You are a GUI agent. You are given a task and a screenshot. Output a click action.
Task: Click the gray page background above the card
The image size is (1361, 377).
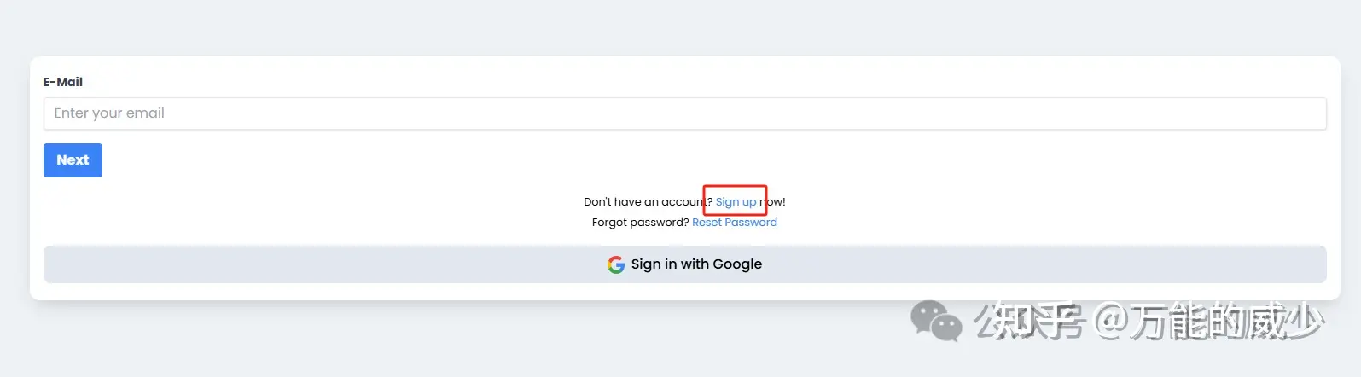point(683,26)
